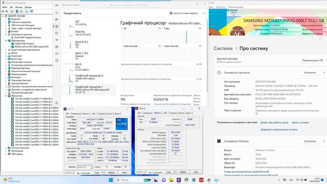Open Домен або робоча група link
This screenshot has width=327, height=184.
(x=274, y=123)
